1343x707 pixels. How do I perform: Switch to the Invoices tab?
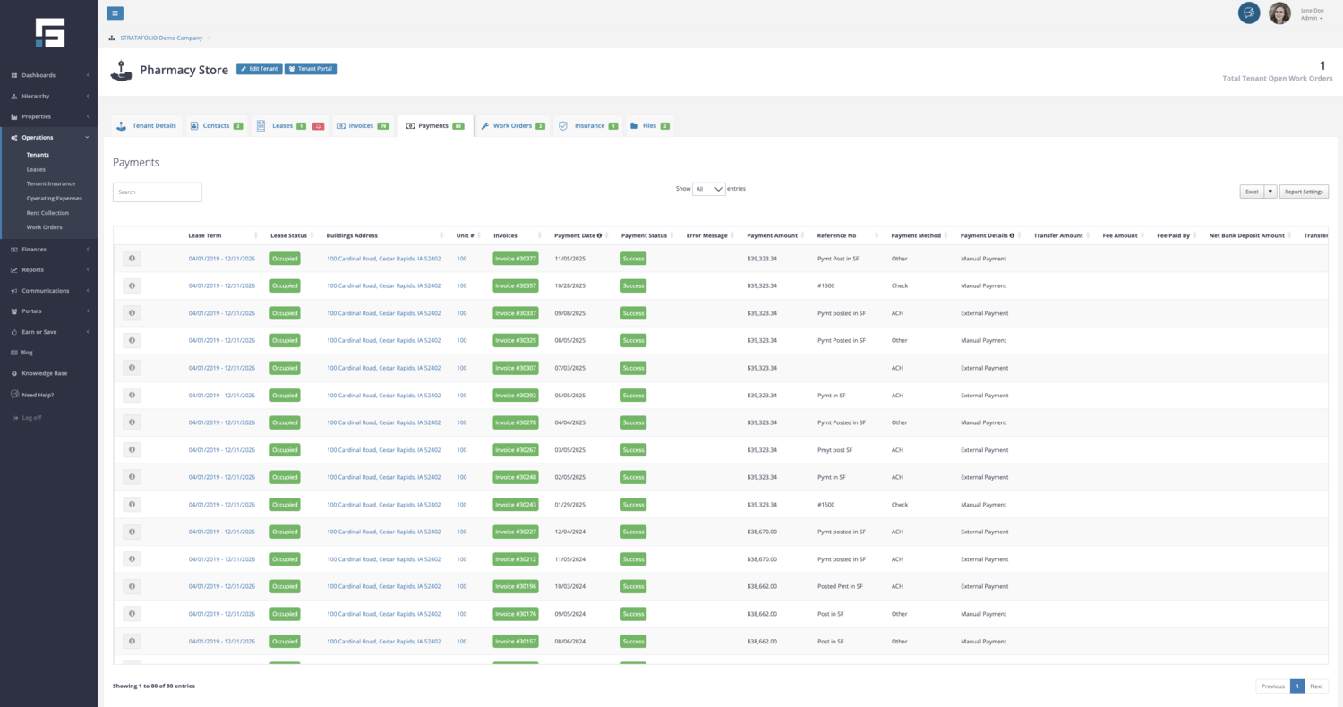tap(363, 126)
